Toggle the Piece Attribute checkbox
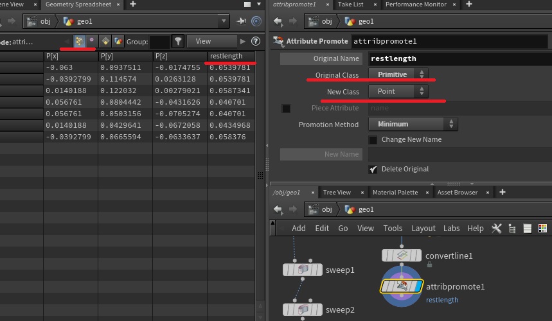 coord(286,108)
